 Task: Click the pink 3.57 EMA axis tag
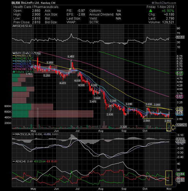coord(179,97)
